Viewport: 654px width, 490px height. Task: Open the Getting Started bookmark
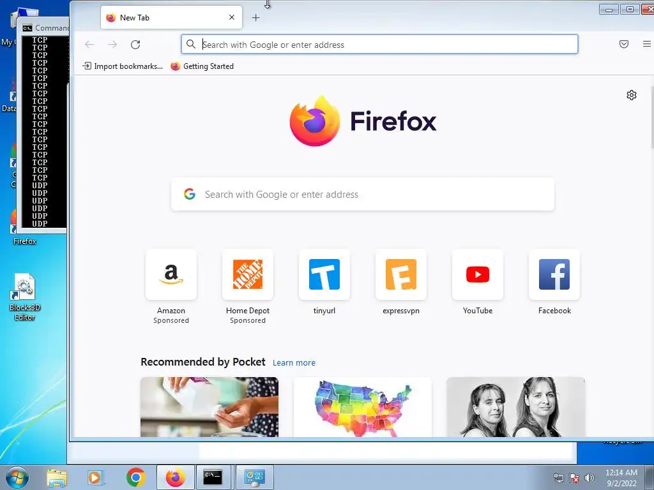click(202, 66)
